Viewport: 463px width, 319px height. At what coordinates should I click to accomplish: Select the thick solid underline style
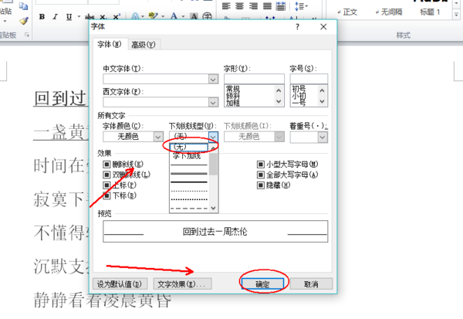[189, 182]
